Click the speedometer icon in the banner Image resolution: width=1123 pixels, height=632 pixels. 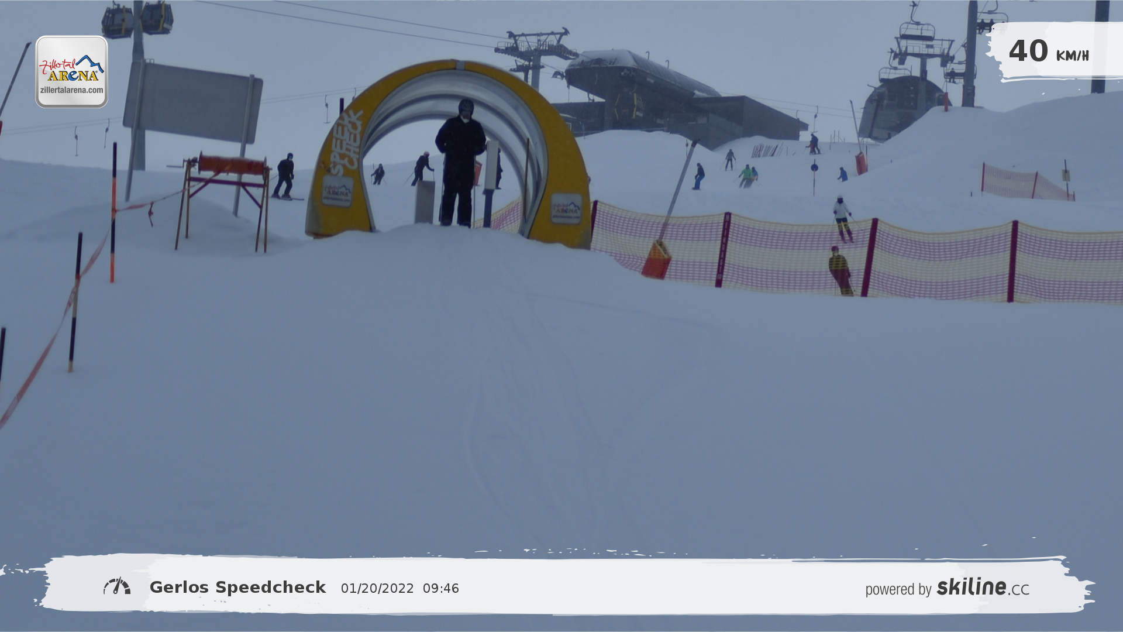[117, 586]
